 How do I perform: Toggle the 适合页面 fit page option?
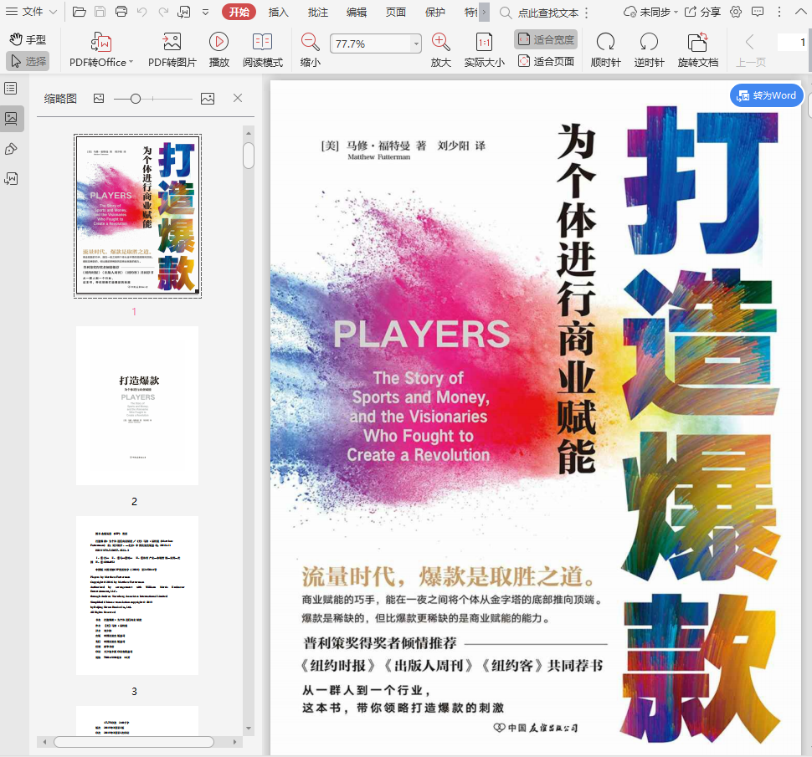[546, 61]
